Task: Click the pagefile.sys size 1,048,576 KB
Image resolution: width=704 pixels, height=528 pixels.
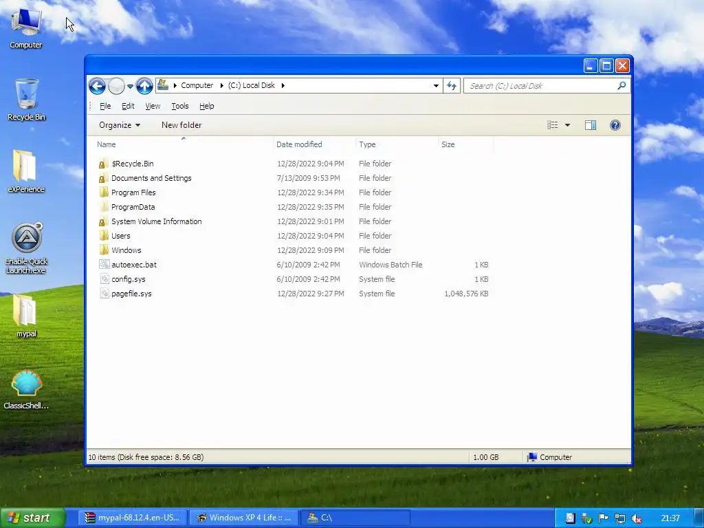Action: 466,294
